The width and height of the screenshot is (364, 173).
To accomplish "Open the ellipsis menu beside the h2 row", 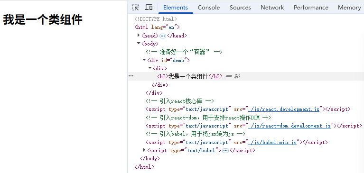I will tap(131, 76).
